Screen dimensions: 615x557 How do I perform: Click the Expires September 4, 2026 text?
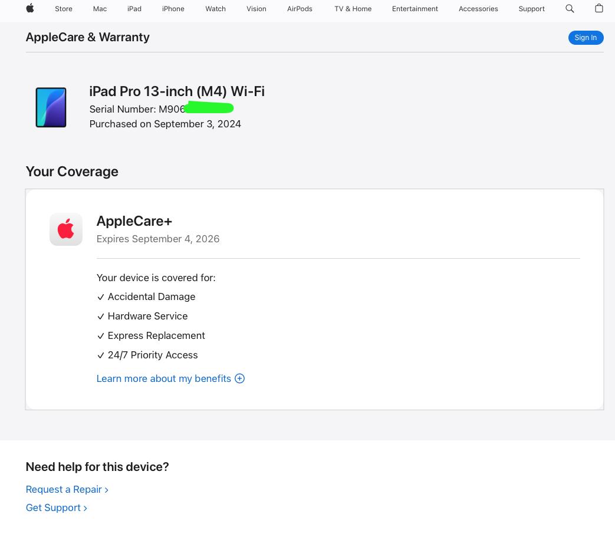158,239
